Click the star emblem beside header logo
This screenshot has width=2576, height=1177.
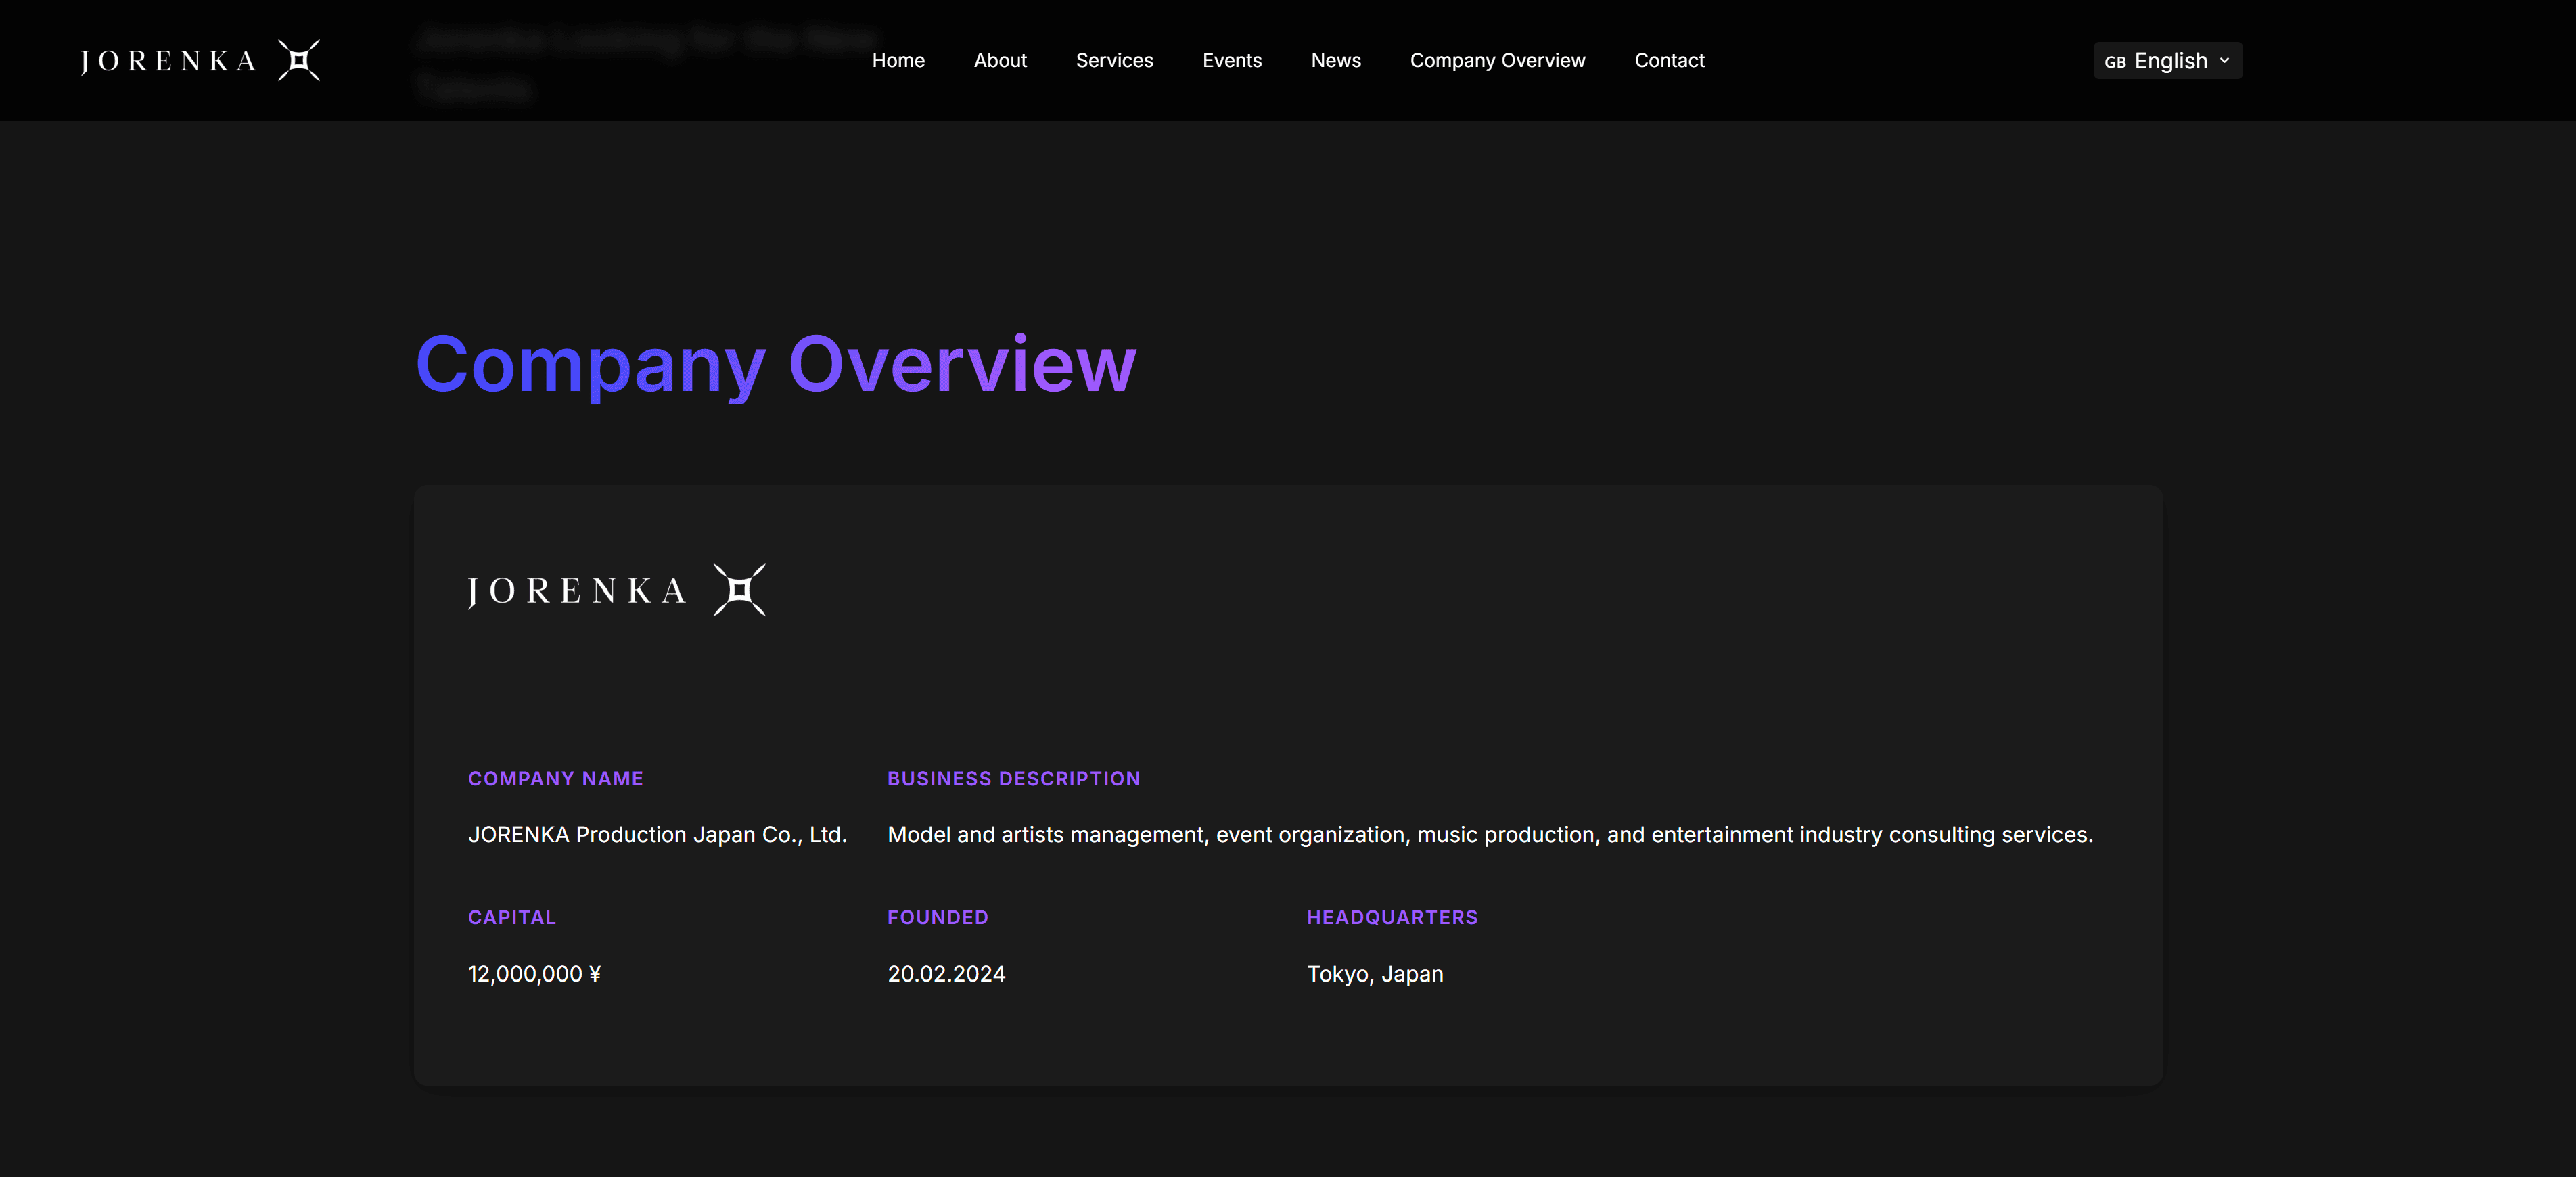coord(299,60)
